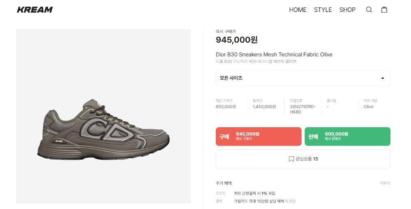Screen dimensions: 411x209
Task: Click the 외 6건 more card benefits link
Action: (290, 201)
